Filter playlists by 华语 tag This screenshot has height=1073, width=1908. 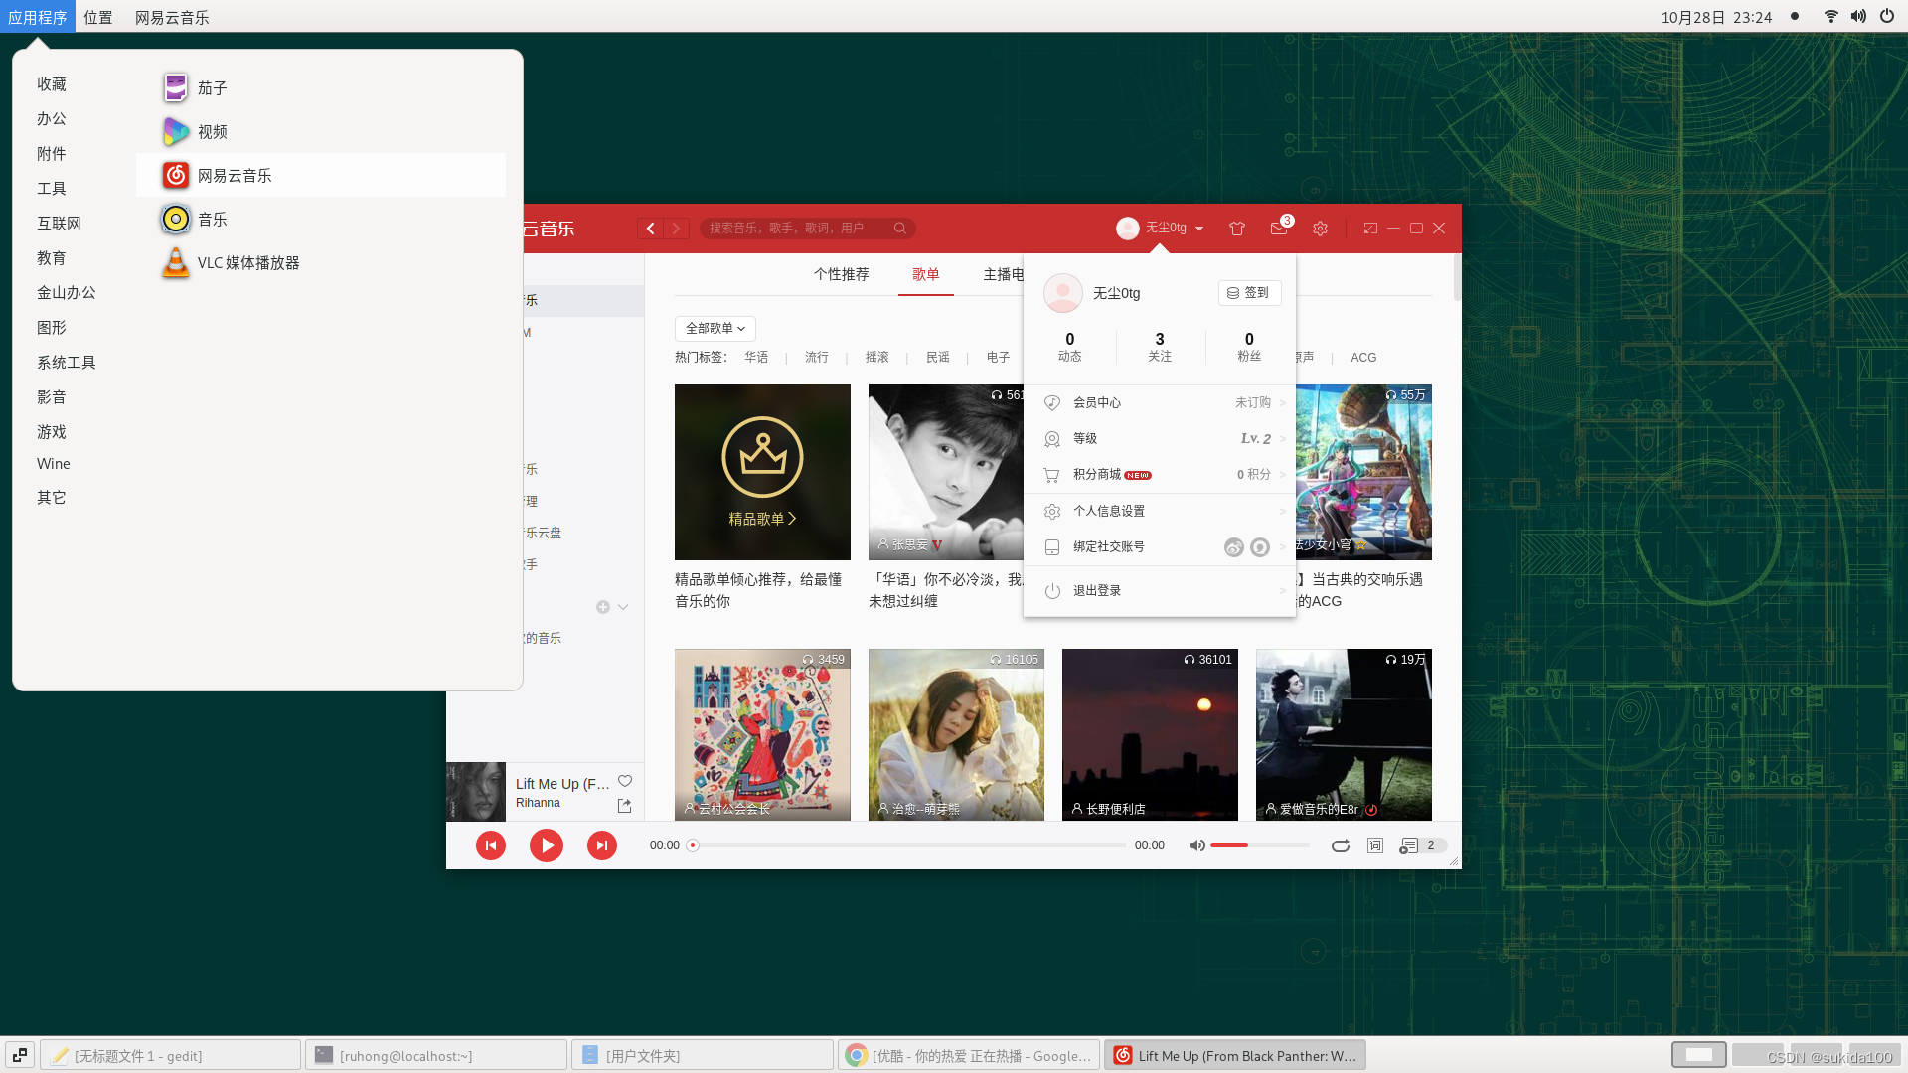[x=756, y=357]
